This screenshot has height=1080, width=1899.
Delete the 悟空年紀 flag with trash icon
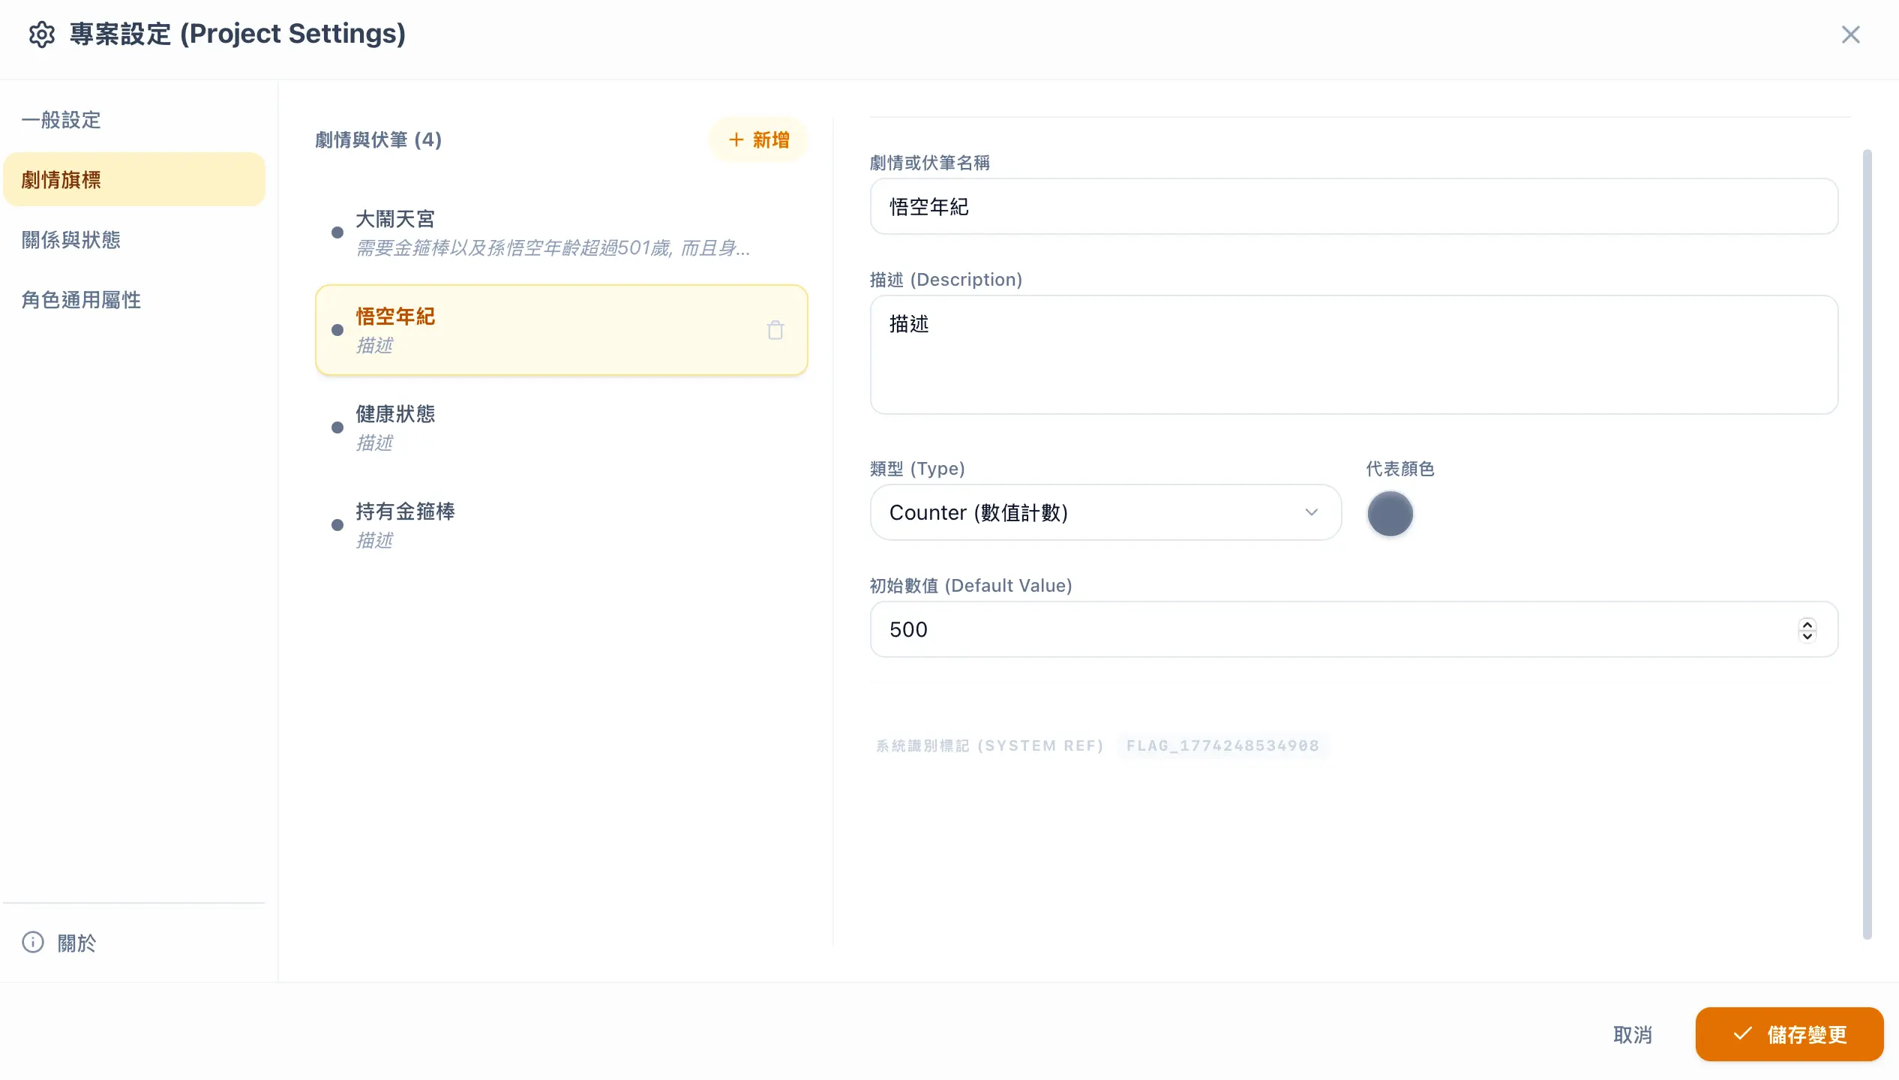[x=775, y=330]
